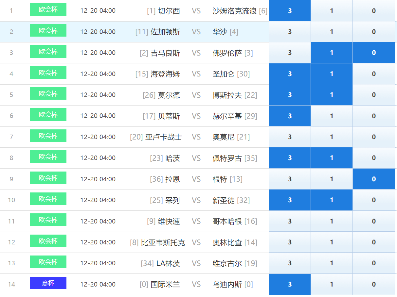Unselect 3 for 国际米兰 vs 乌迪内斯
The width and height of the screenshot is (397, 297).
click(290, 284)
